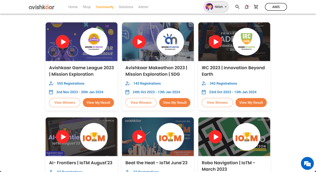Screen dimensions: 316x172
Task: View My Result for IRC 2023
Action: (251, 103)
